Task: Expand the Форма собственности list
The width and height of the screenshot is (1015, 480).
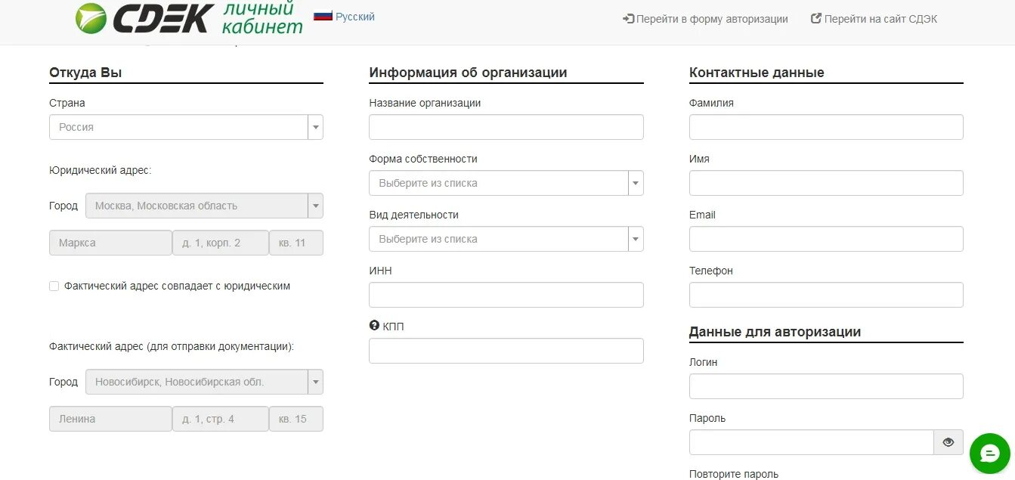Action: click(x=636, y=183)
